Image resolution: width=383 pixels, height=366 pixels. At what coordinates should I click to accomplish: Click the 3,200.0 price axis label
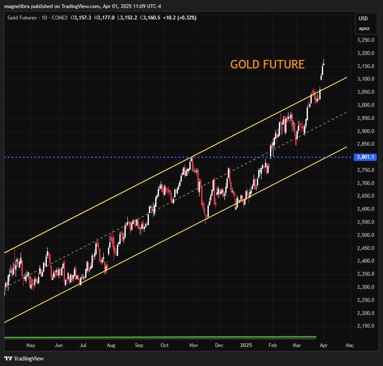click(x=366, y=53)
